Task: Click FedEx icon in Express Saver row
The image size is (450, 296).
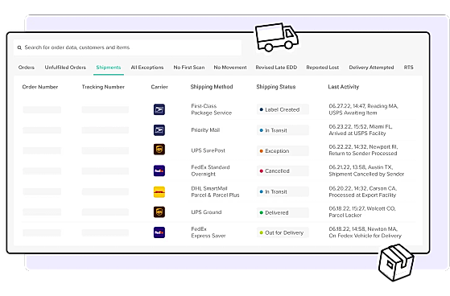Action: click(159, 232)
